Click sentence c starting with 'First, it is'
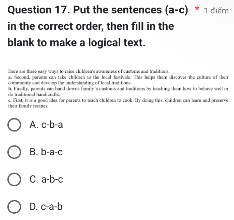Screen dimensions: 234x220 tap(118, 103)
